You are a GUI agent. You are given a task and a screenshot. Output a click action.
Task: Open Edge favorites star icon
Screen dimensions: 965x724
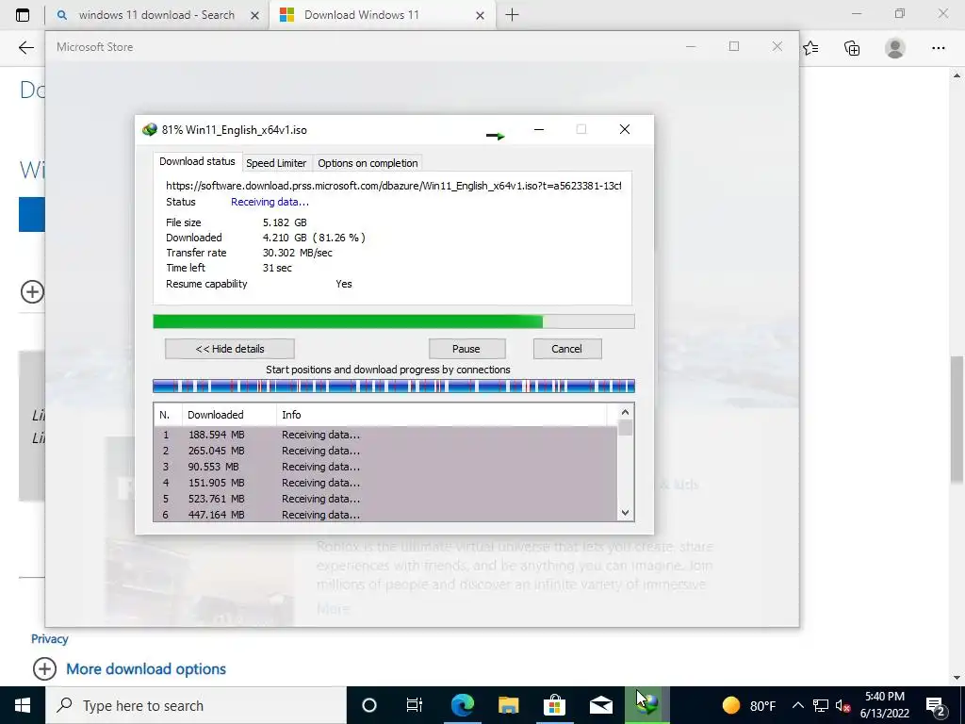pyautogui.click(x=810, y=48)
